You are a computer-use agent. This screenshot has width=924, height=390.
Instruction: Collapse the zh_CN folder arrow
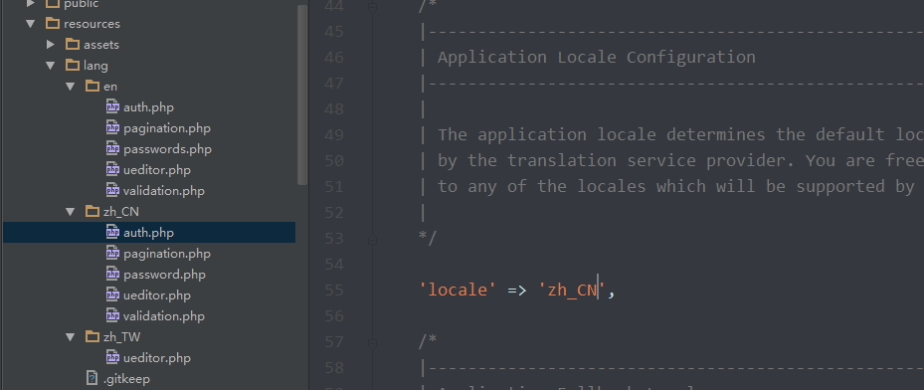click(71, 212)
